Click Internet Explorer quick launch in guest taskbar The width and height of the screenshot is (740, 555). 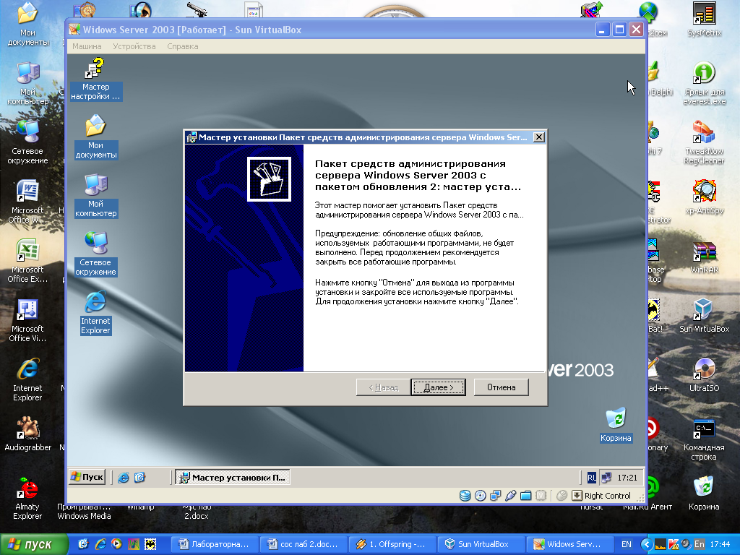[124, 478]
